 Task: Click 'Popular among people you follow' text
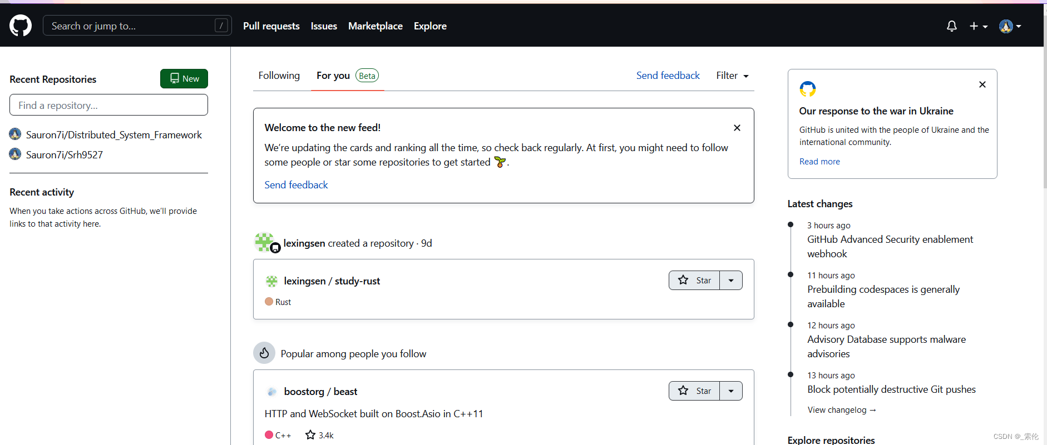tap(353, 354)
